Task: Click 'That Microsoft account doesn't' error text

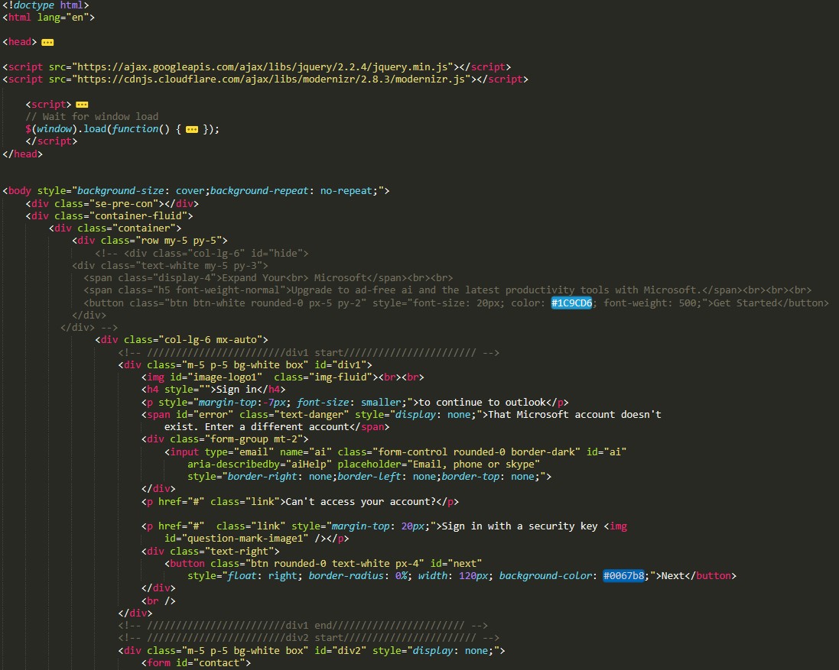Action: click(x=574, y=415)
